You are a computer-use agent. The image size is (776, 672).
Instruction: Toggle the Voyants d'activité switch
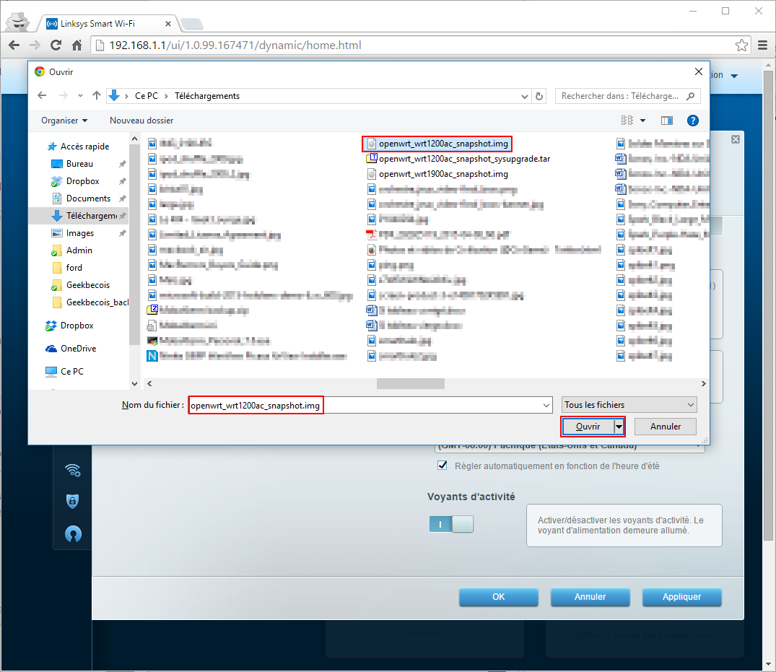[451, 525]
